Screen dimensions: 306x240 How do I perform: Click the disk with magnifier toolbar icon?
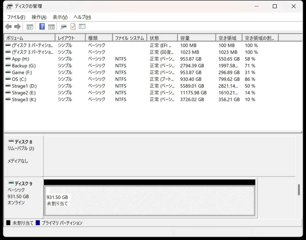[x=63, y=26]
